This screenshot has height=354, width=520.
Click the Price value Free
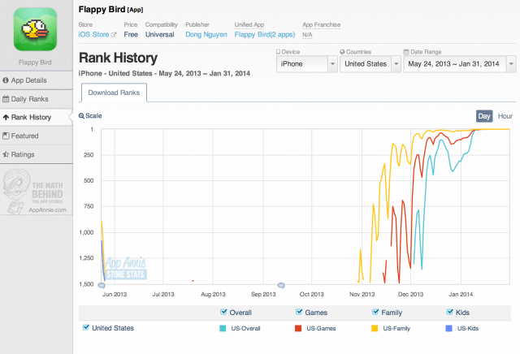coord(131,34)
